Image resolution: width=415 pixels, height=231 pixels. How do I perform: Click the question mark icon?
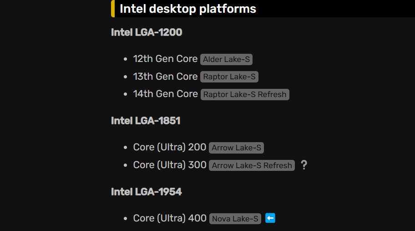(x=304, y=165)
